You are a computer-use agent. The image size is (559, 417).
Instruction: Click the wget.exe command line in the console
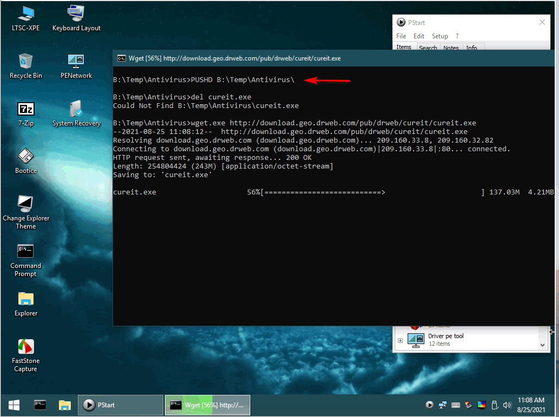pos(295,123)
